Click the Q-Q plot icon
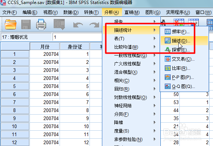Image resolution: width=213 pixels, height=146 pixels. (x=167, y=87)
